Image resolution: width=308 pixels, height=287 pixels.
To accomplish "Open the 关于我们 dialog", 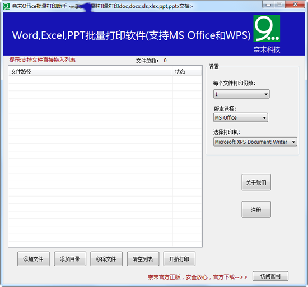I will tap(256, 182).
